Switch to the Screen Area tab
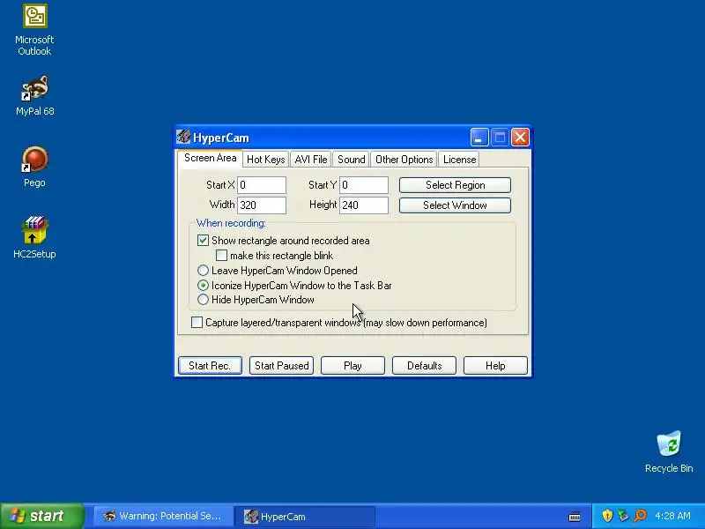 click(x=210, y=158)
